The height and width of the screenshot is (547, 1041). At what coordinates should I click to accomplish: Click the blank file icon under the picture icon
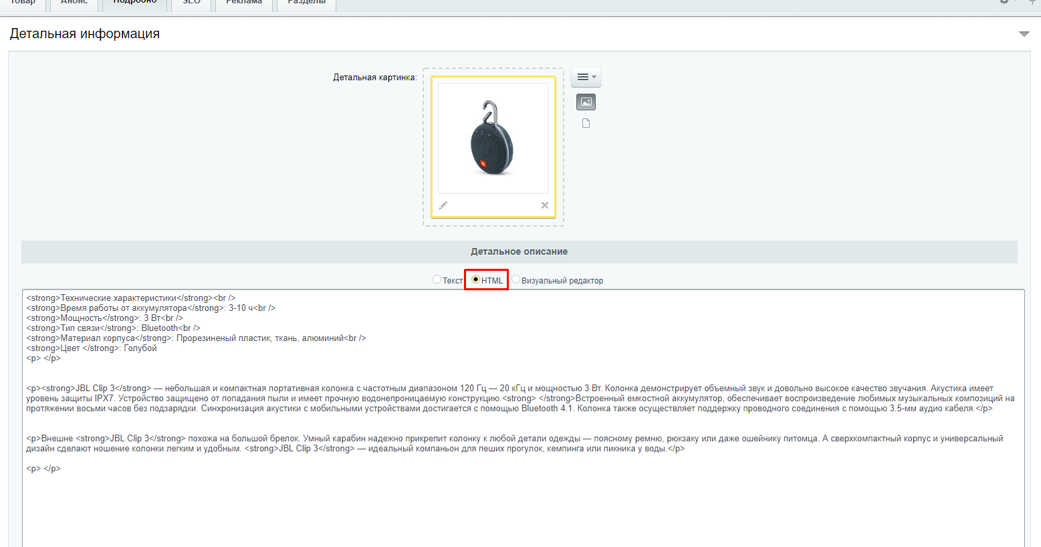[x=586, y=123]
